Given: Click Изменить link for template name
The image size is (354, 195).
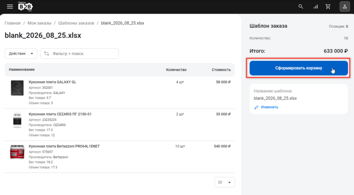Looking at the screenshot, I should point(270,107).
